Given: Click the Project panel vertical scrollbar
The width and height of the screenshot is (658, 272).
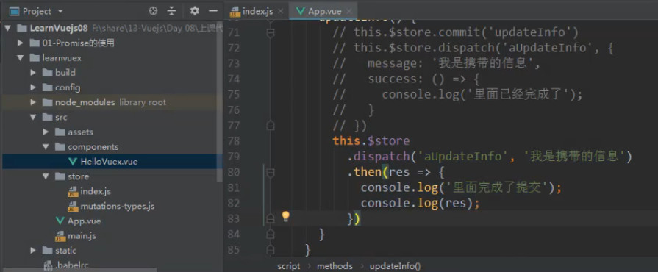Looking at the screenshot, I should click(220, 102).
